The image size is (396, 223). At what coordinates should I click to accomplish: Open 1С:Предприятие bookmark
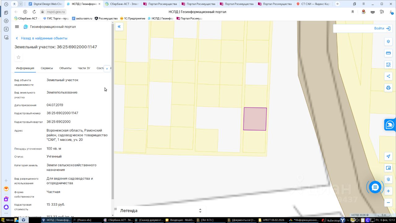point(132,19)
